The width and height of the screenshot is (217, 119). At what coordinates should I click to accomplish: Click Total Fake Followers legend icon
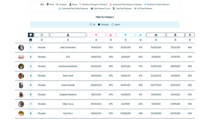pos(114,8)
